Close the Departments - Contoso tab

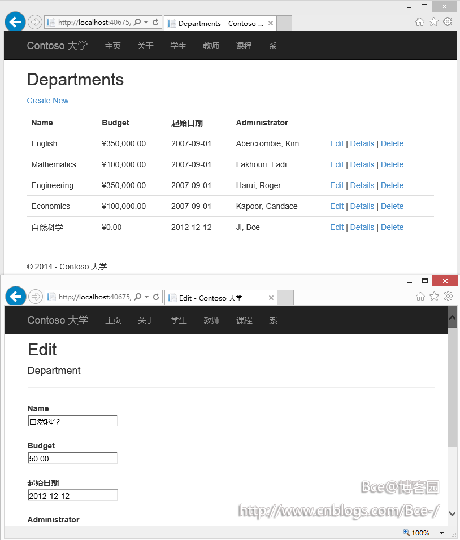click(271, 23)
